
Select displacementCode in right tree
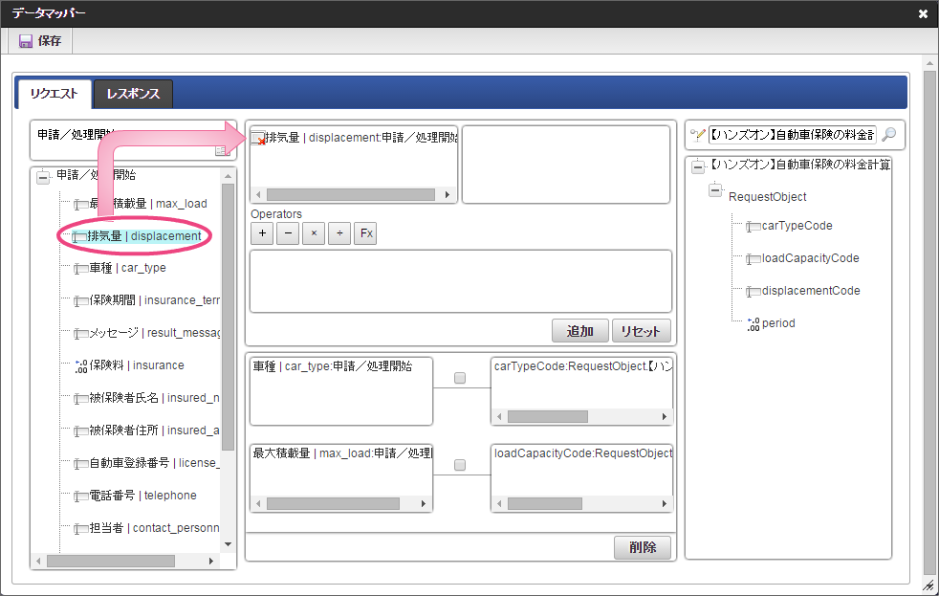coord(811,291)
